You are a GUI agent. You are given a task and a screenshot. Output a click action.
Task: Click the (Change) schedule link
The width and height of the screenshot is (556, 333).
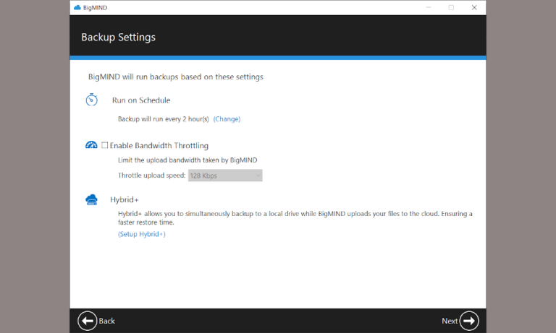[x=227, y=119]
